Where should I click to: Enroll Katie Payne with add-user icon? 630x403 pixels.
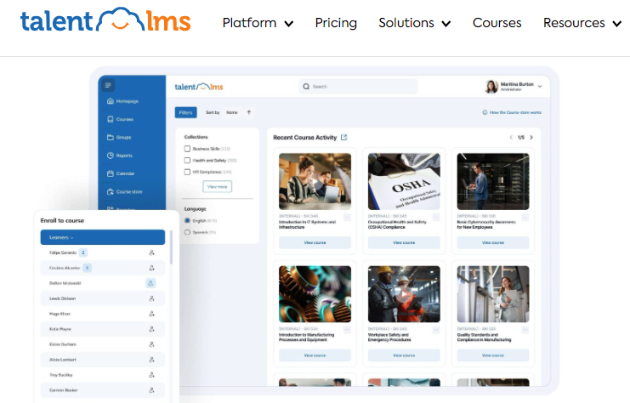151,329
